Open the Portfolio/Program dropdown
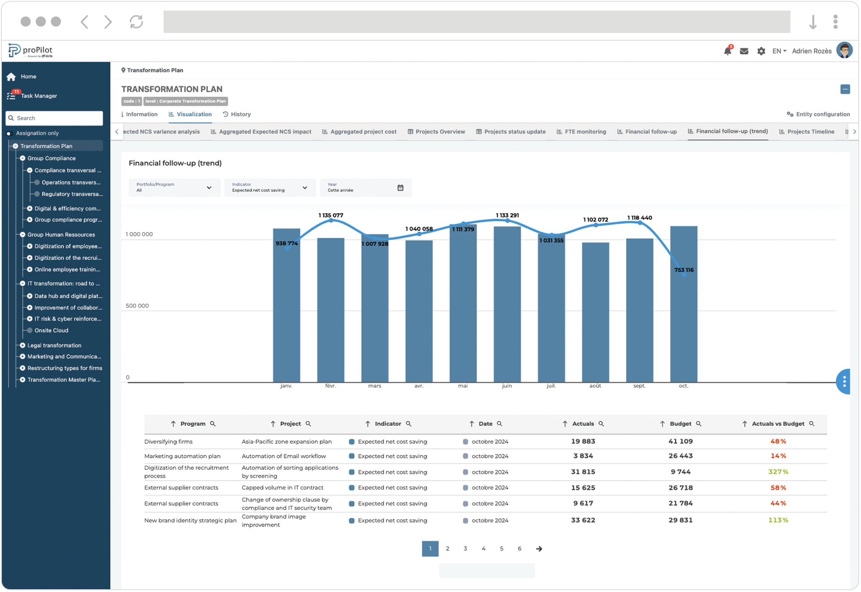The height and width of the screenshot is (592, 861). tap(174, 188)
